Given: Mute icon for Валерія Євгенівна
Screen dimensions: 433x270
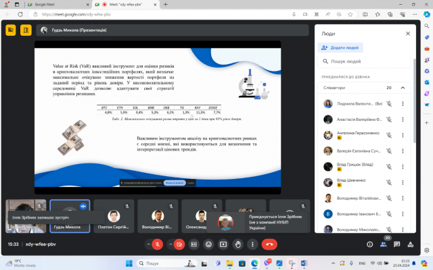Looking at the screenshot, I should pyautogui.click(x=389, y=151).
